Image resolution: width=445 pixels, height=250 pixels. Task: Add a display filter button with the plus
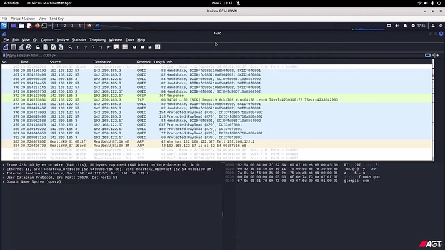pos(438,56)
